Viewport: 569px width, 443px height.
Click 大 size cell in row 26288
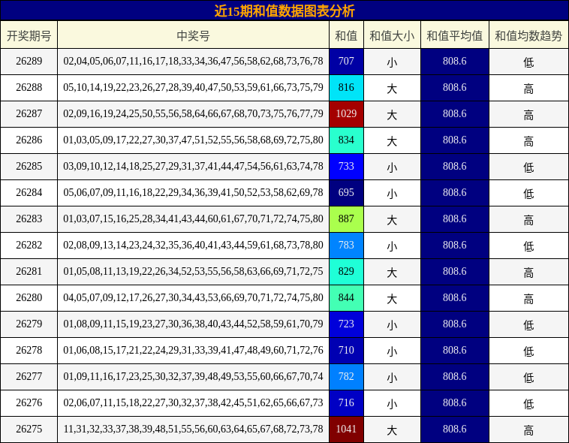(x=392, y=88)
